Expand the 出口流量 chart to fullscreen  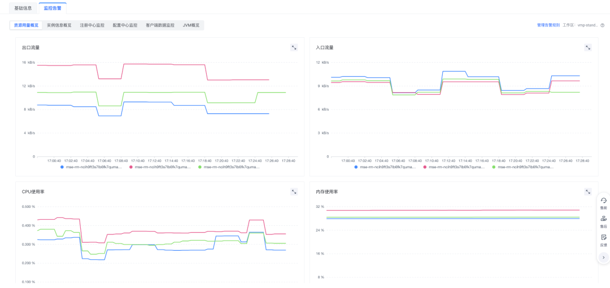click(294, 47)
